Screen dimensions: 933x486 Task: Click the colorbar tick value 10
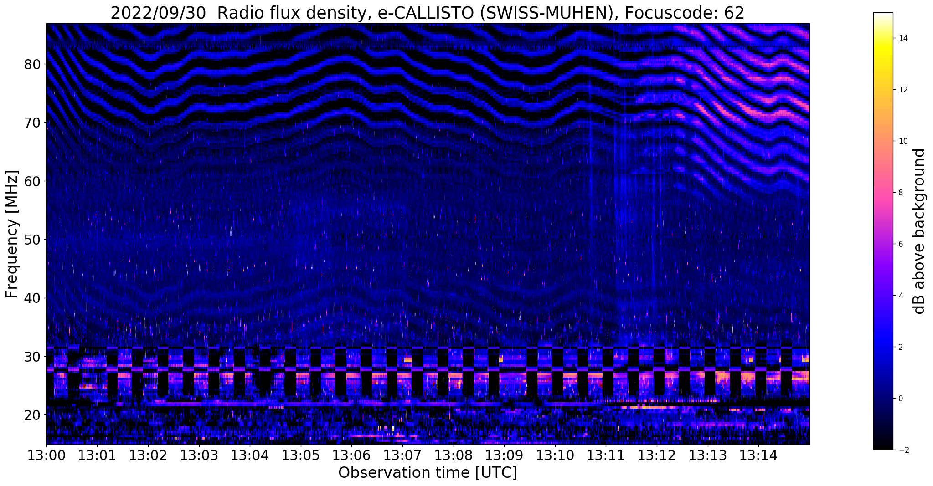[x=902, y=141]
